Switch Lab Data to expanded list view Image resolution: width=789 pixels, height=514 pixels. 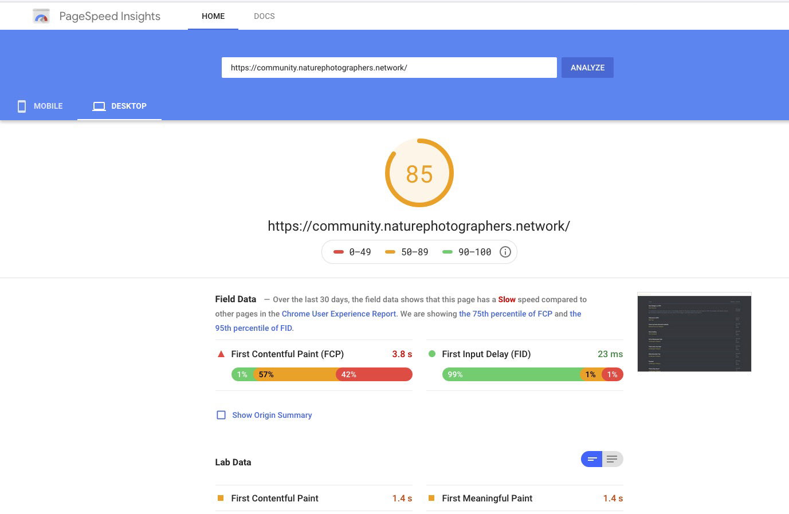(x=612, y=459)
